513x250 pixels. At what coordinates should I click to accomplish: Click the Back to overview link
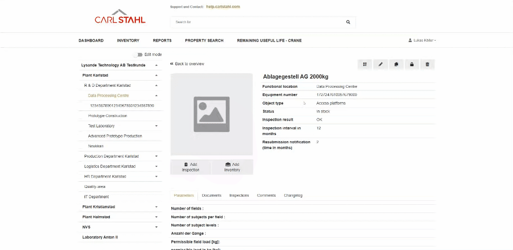point(187,64)
